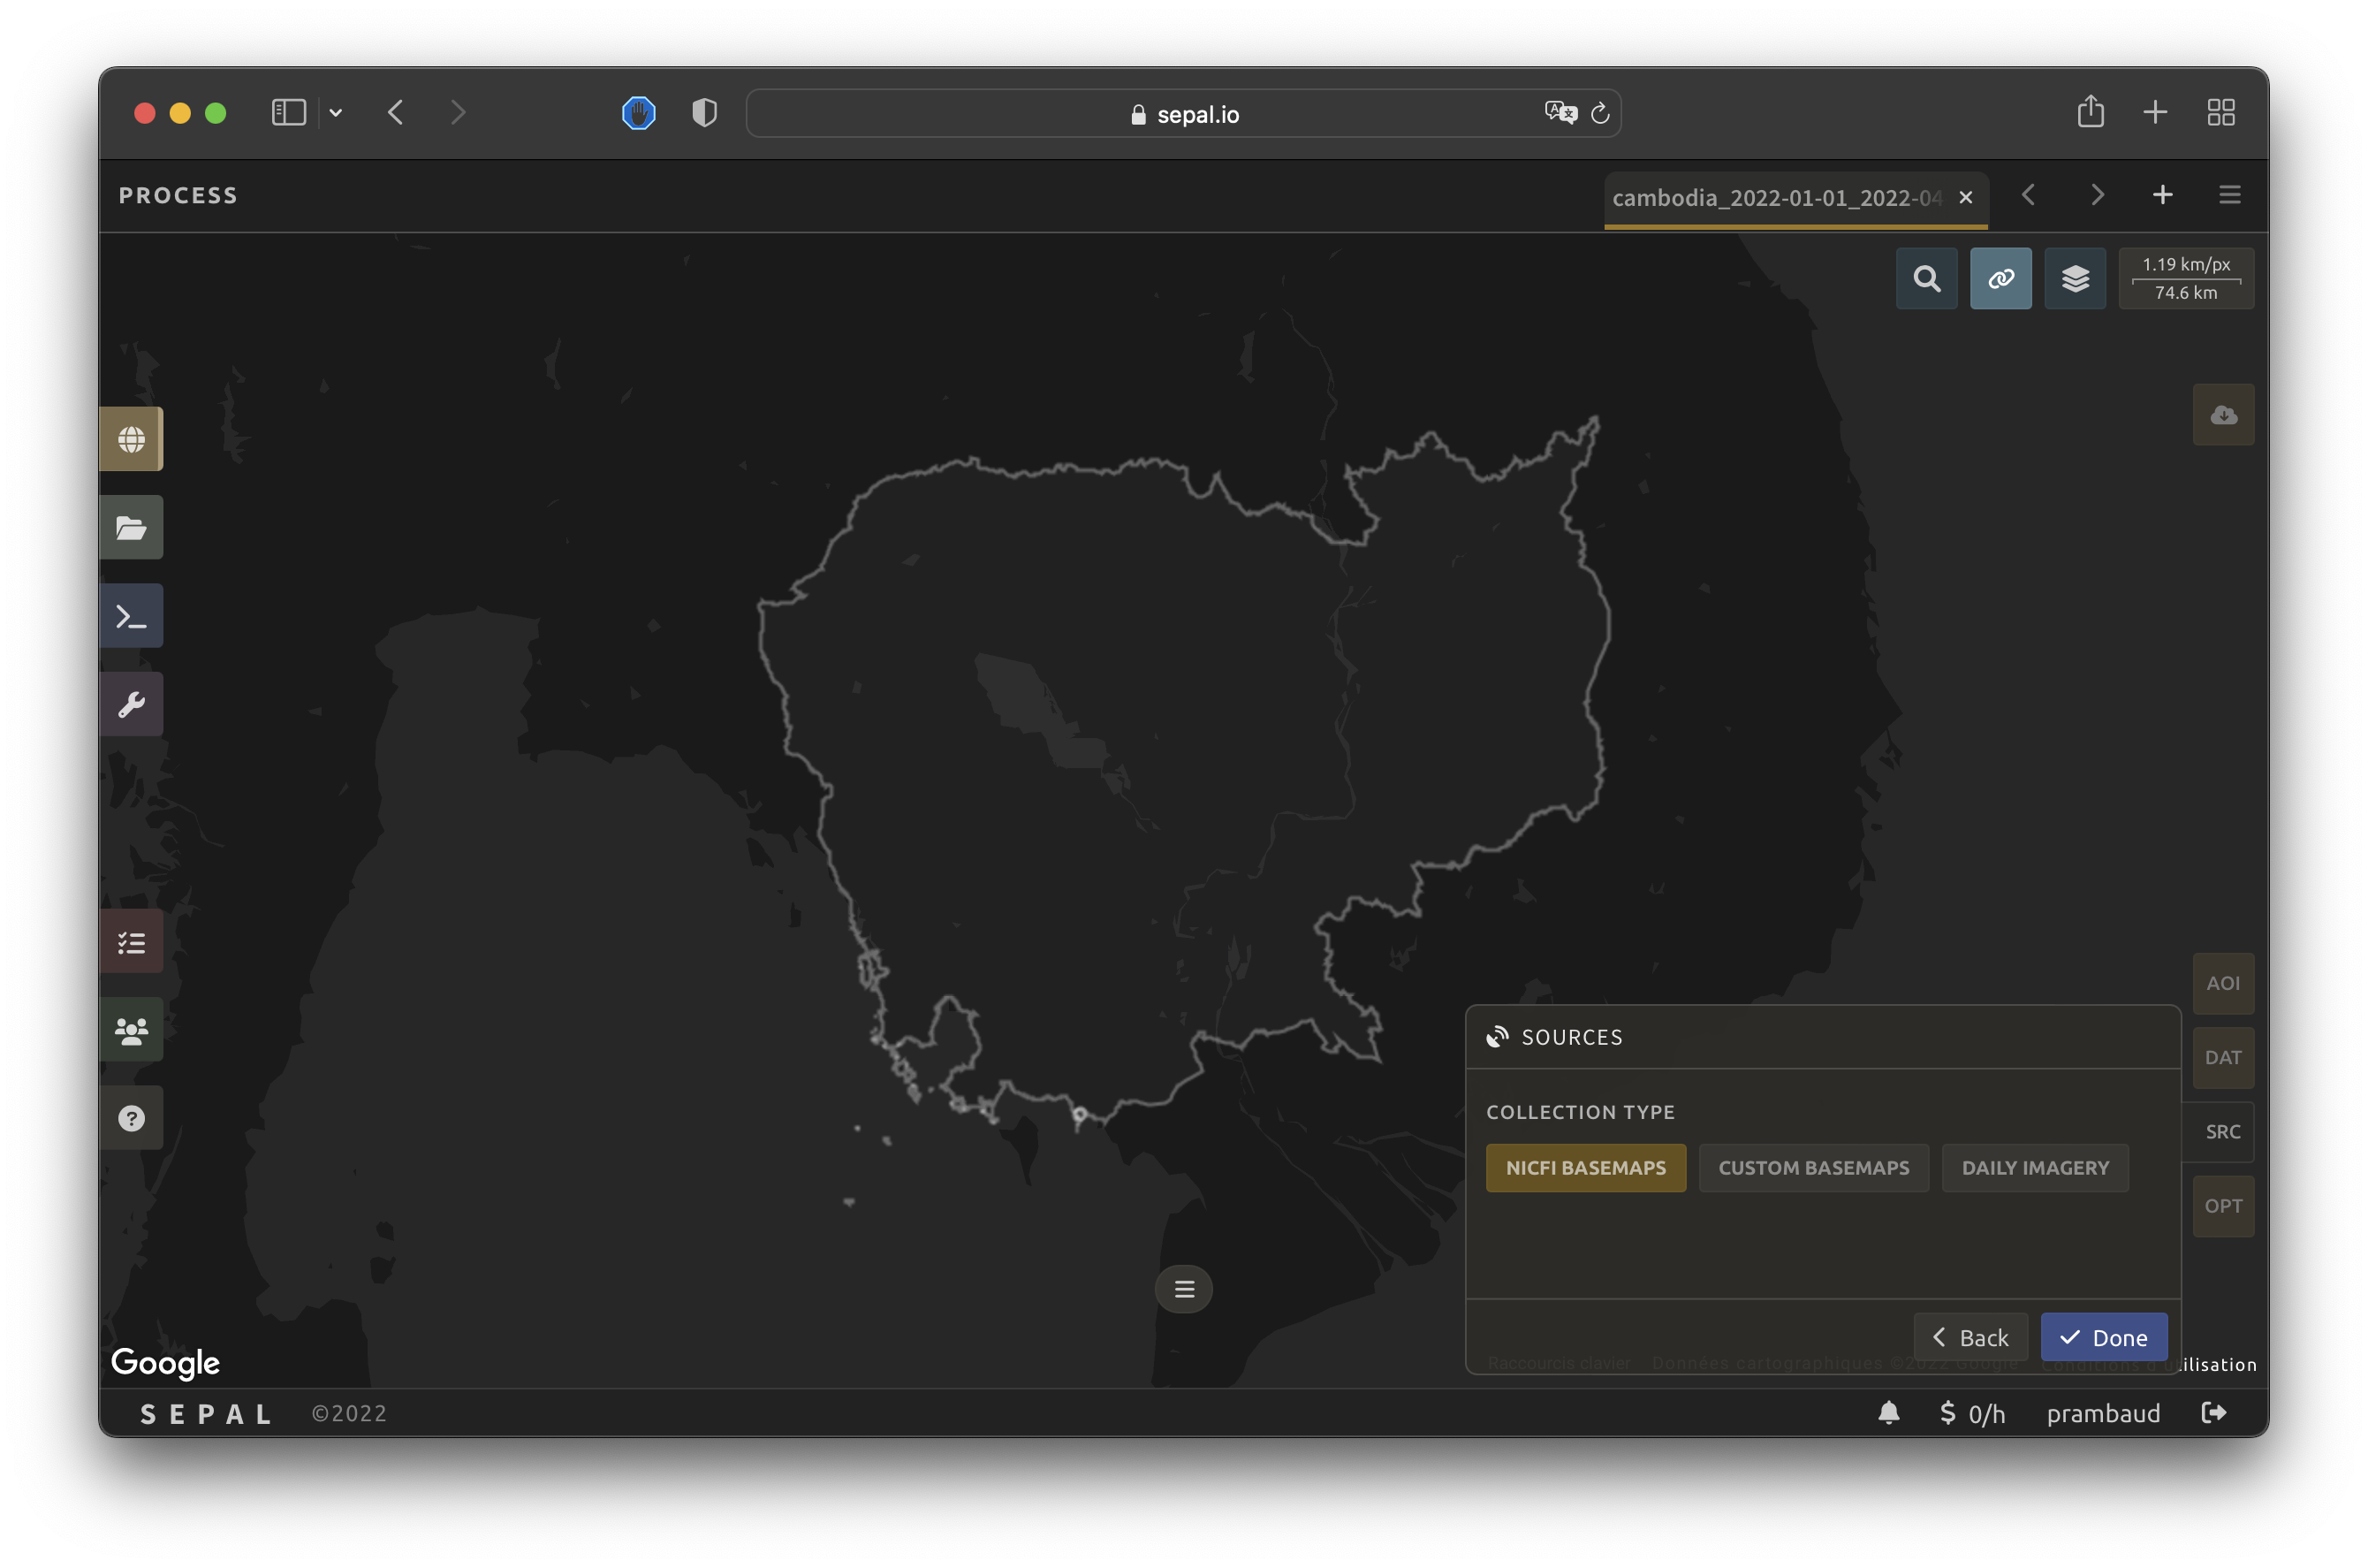Open the tabs hamburger menu at top right
This screenshot has width=2368, height=1568.
click(x=2229, y=195)
